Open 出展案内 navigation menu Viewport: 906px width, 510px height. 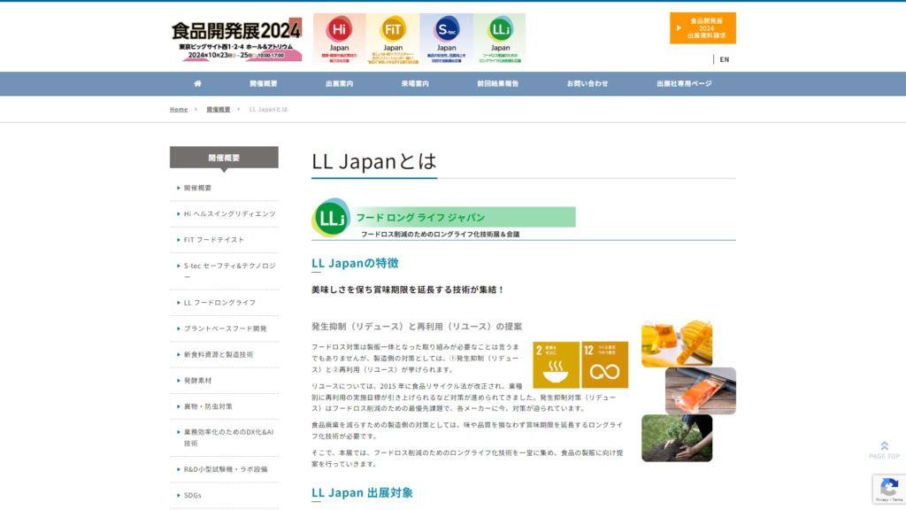tap(339, 83)
